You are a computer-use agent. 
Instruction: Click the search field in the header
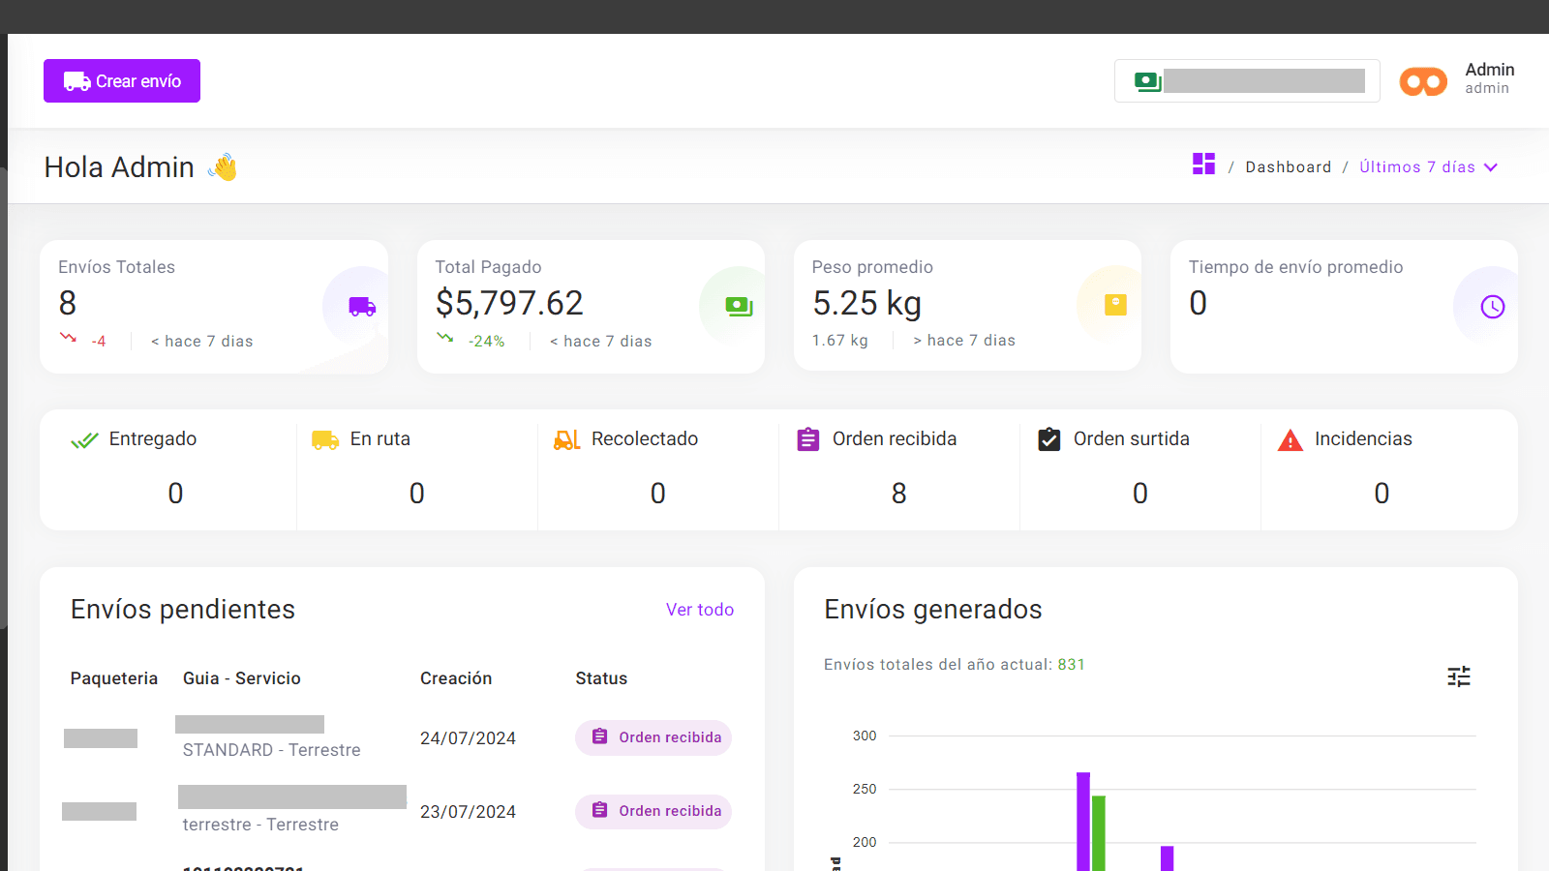tap(1249, 81)
